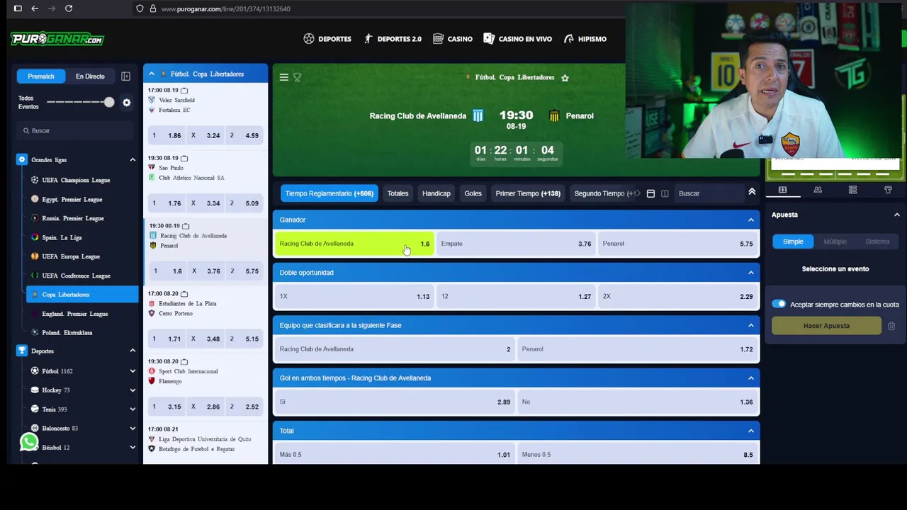
Task: Click Hacer Apuesta button
Action: [826, 326]
